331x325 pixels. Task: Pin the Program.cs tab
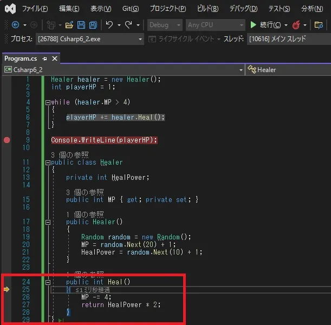[45, 58]
